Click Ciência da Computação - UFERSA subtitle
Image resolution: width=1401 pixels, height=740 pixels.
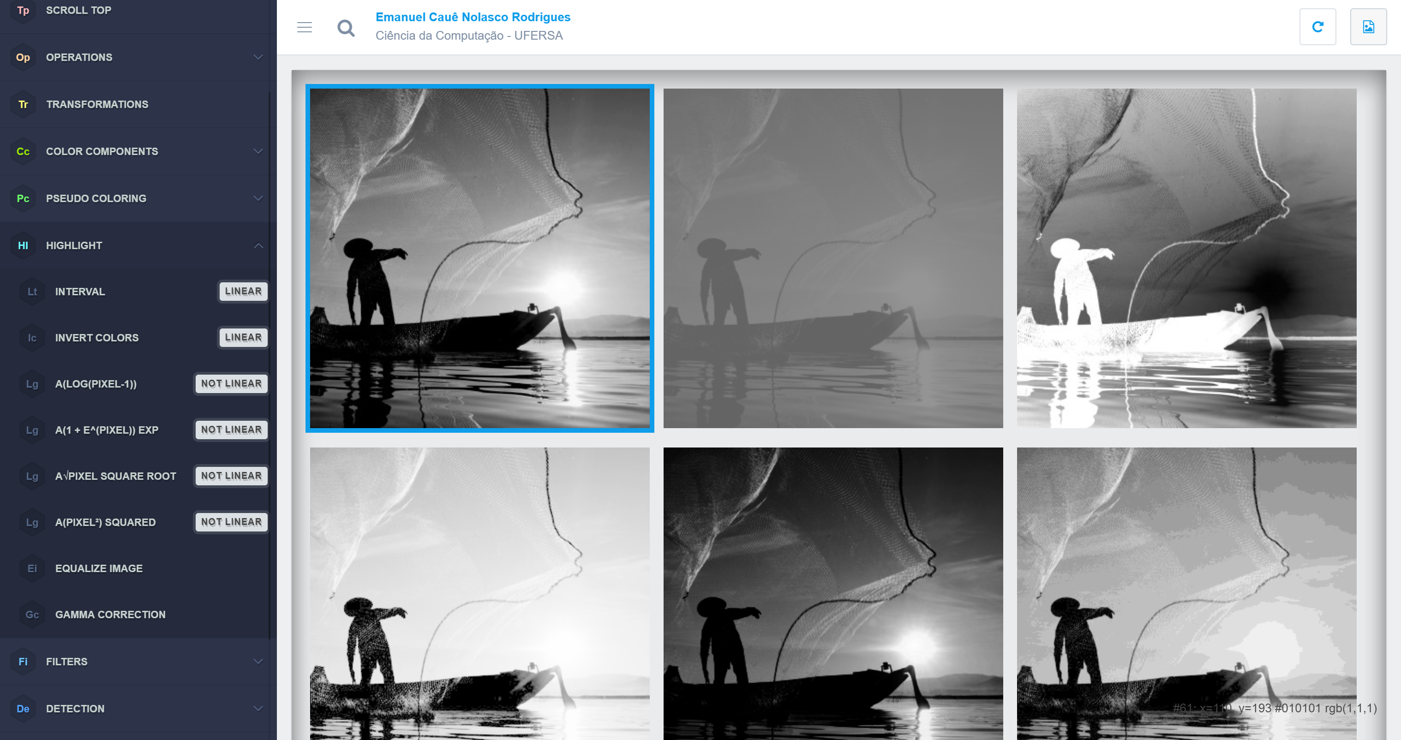469,36
